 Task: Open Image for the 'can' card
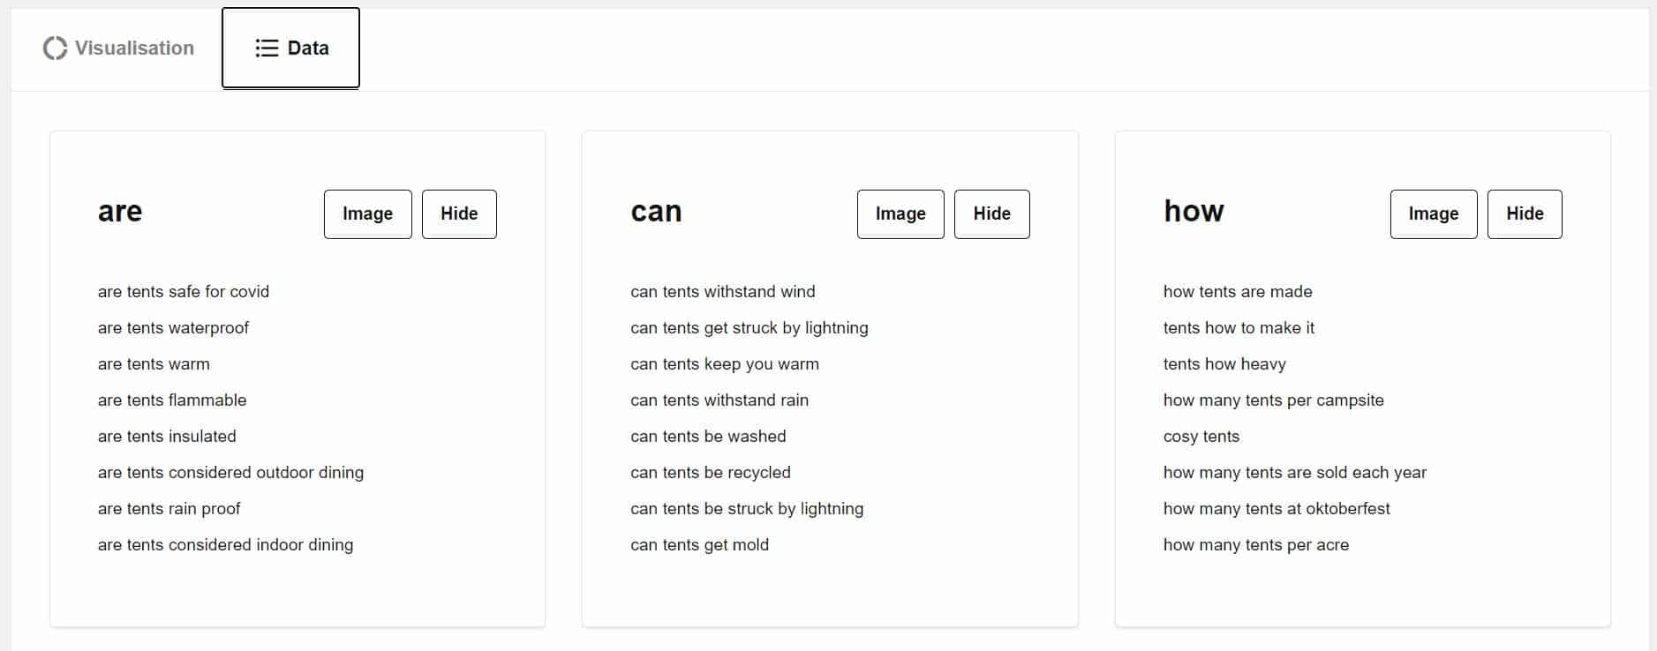coord(900,213)
